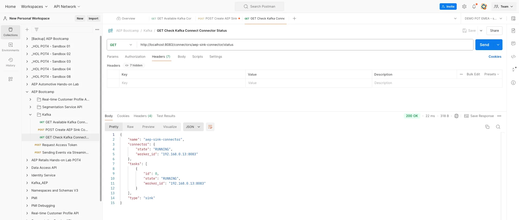This screenshot has width=519, height=220.
Task: Switch to the Authorization tab
Action: click(135, 57)
